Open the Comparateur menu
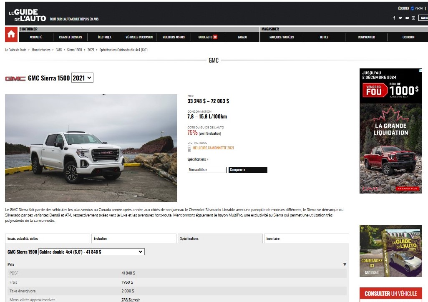 tap(366, 37)
